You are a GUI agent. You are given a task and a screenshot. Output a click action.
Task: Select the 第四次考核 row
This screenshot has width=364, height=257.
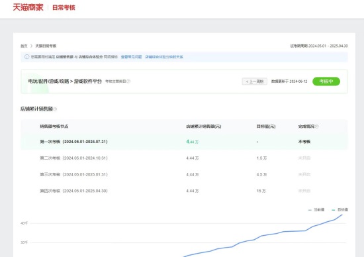184,191
